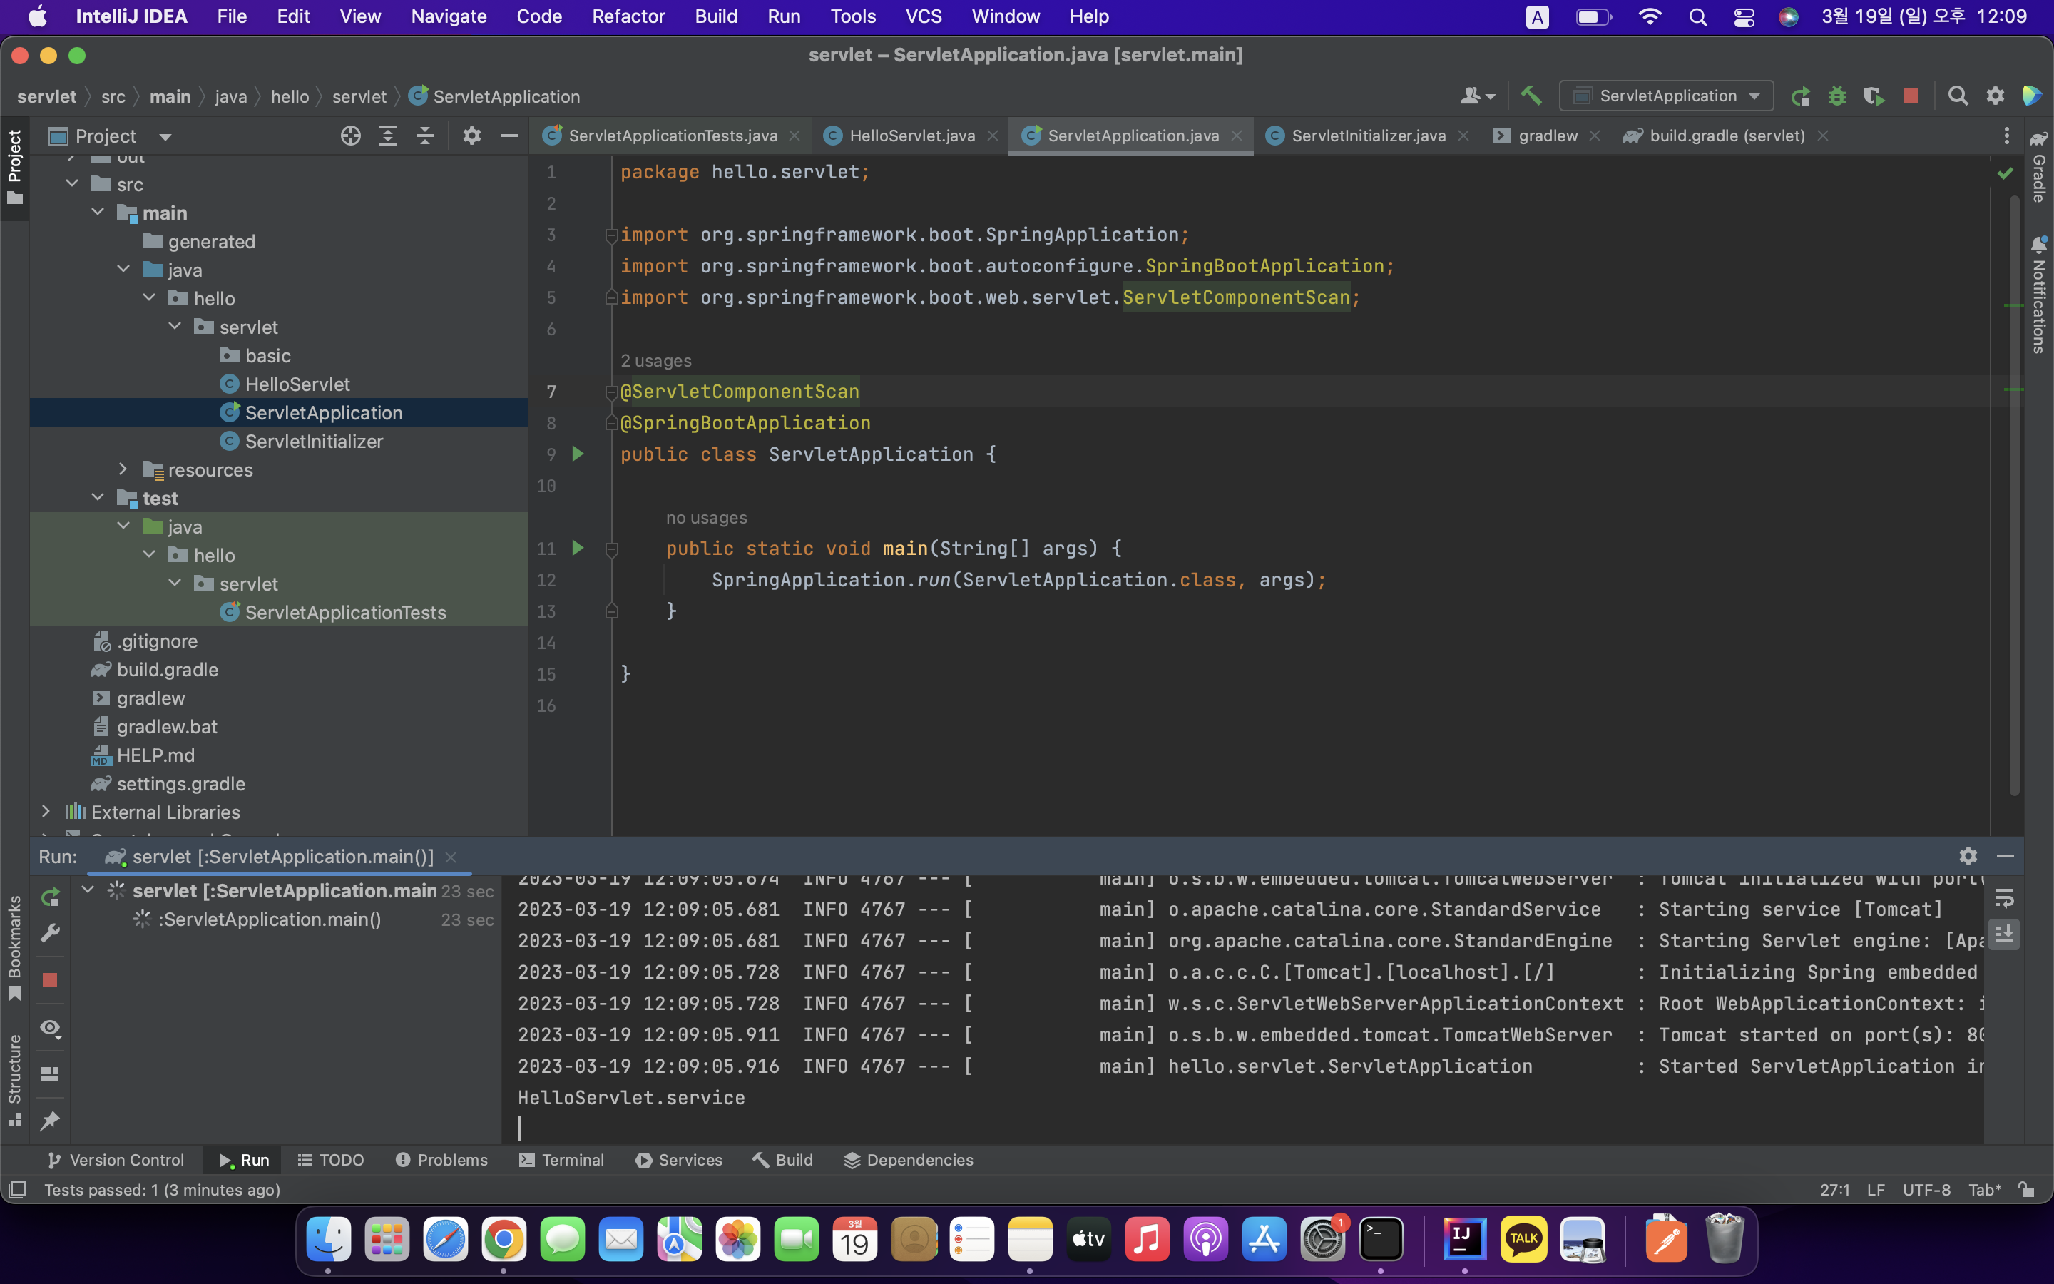Rerun ServletApplication from the top toolbar
Screen dimensions: 2054x1284
(x=1800, y=96)
